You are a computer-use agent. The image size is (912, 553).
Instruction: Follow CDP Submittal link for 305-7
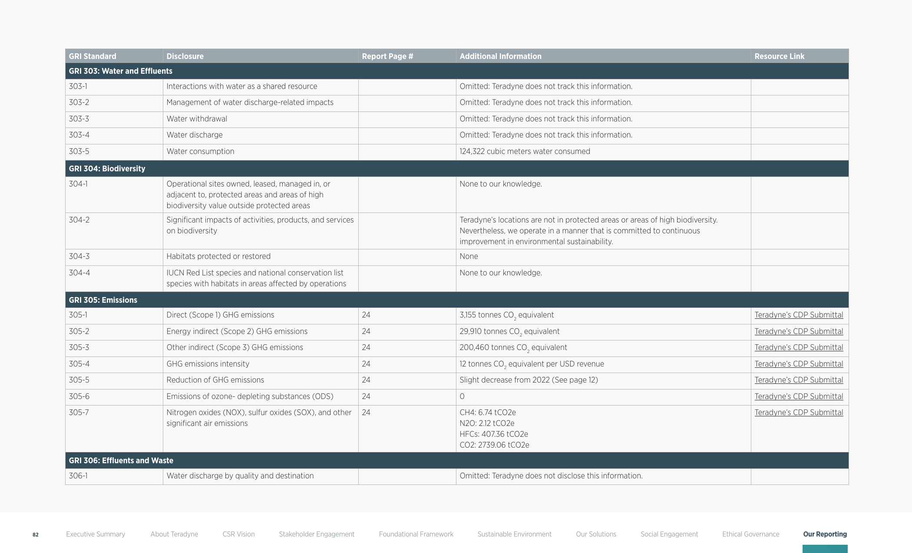(x=799, y=412)
